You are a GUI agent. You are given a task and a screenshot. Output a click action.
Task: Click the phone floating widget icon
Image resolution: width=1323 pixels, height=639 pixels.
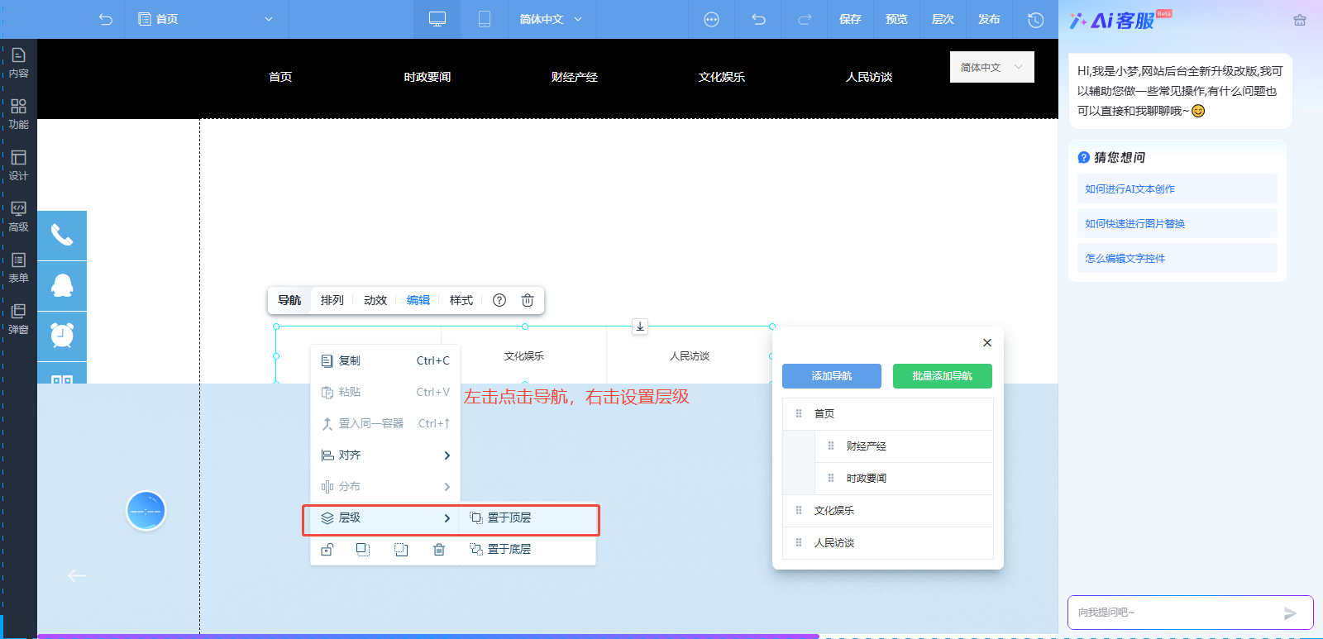point(62,235)
